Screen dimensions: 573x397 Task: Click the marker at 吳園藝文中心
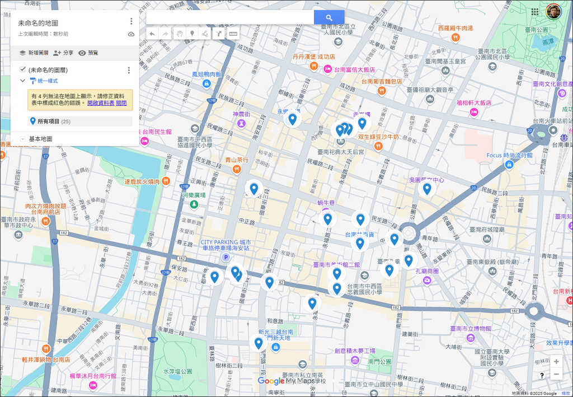427,189
